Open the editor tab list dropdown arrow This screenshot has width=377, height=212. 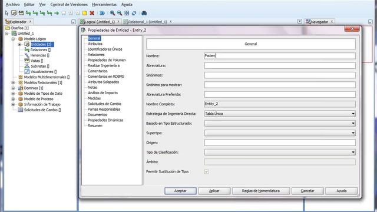pos(300,21)
